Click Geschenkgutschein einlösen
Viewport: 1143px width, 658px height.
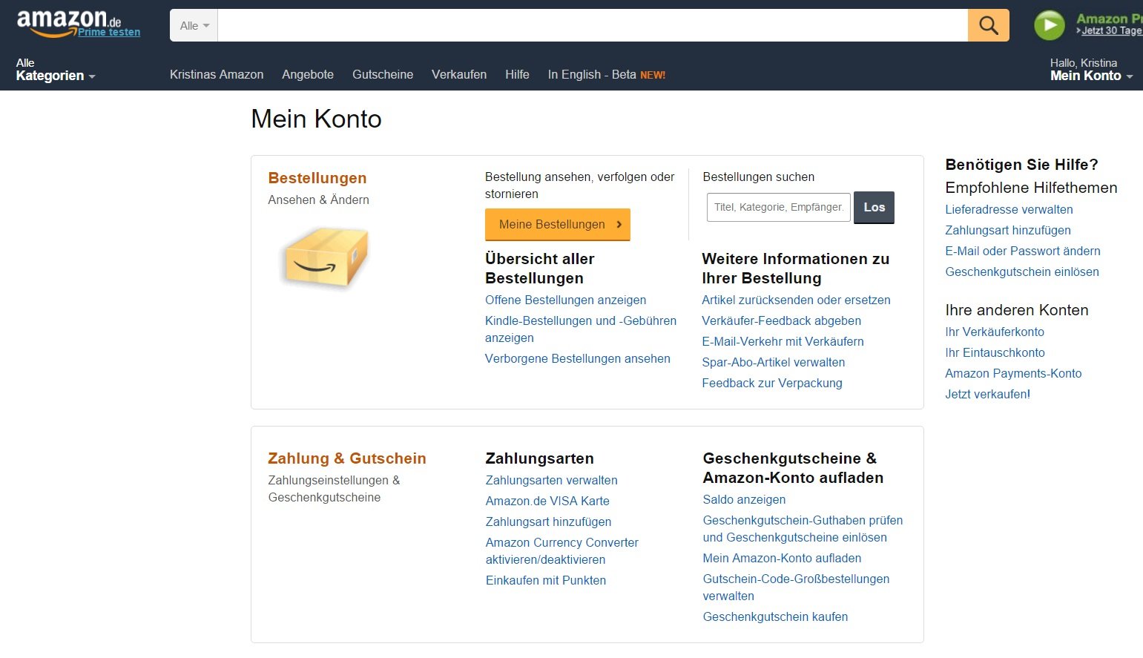point(1021,272)
